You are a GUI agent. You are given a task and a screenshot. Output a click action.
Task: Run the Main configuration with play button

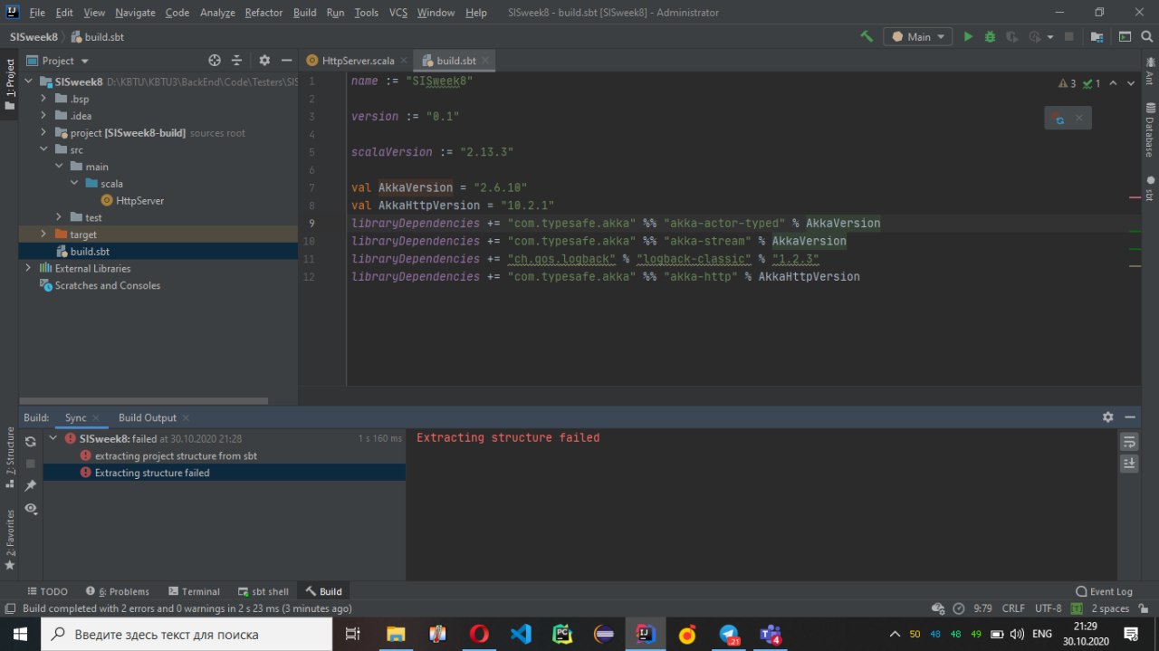click(968, 37)
